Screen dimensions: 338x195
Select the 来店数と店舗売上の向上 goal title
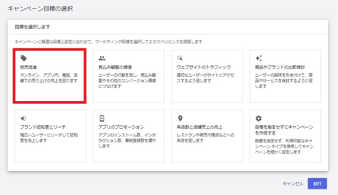pos(199,127)
